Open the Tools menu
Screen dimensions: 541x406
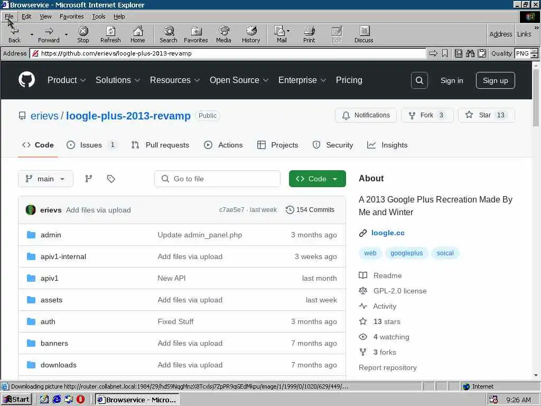(98, 16)
